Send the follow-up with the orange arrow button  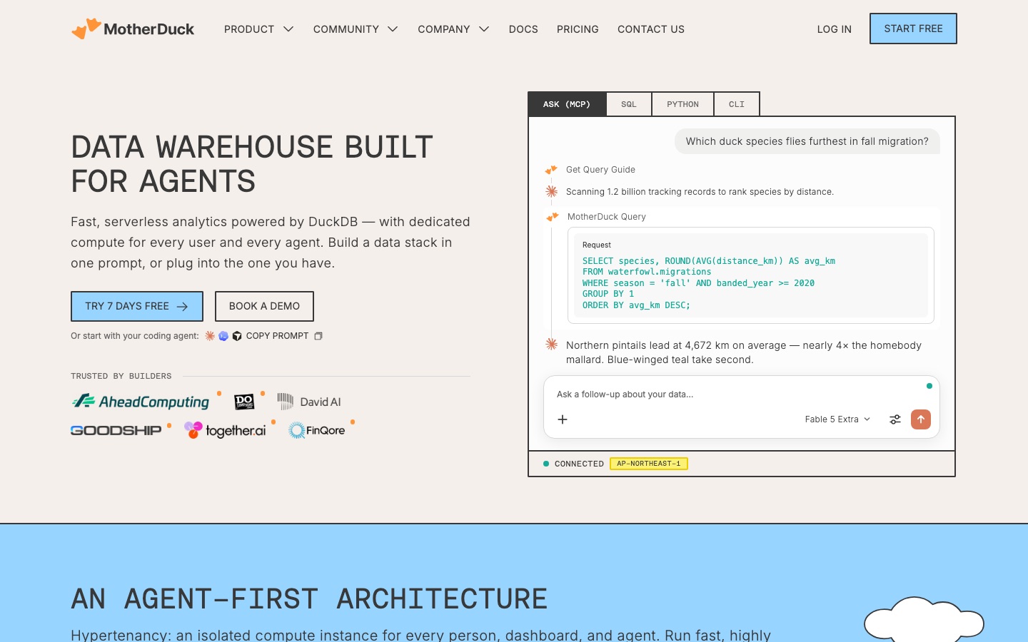921,419
